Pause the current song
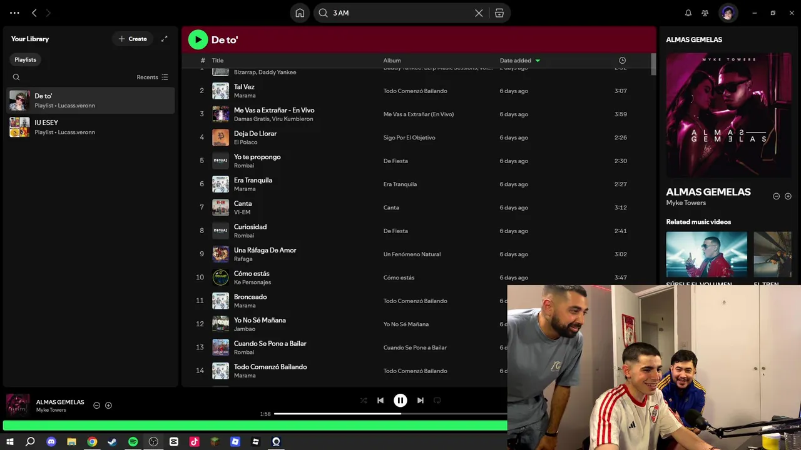 click(400, 401)
